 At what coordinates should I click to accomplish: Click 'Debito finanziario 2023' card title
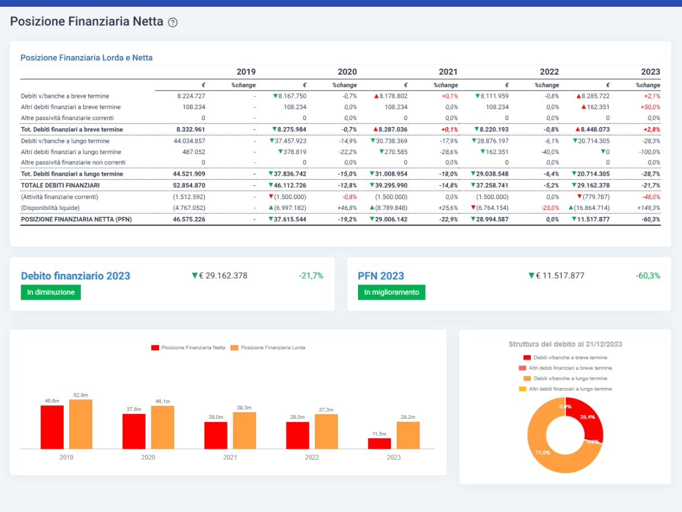pyautogui.click(x=76, y=276)
